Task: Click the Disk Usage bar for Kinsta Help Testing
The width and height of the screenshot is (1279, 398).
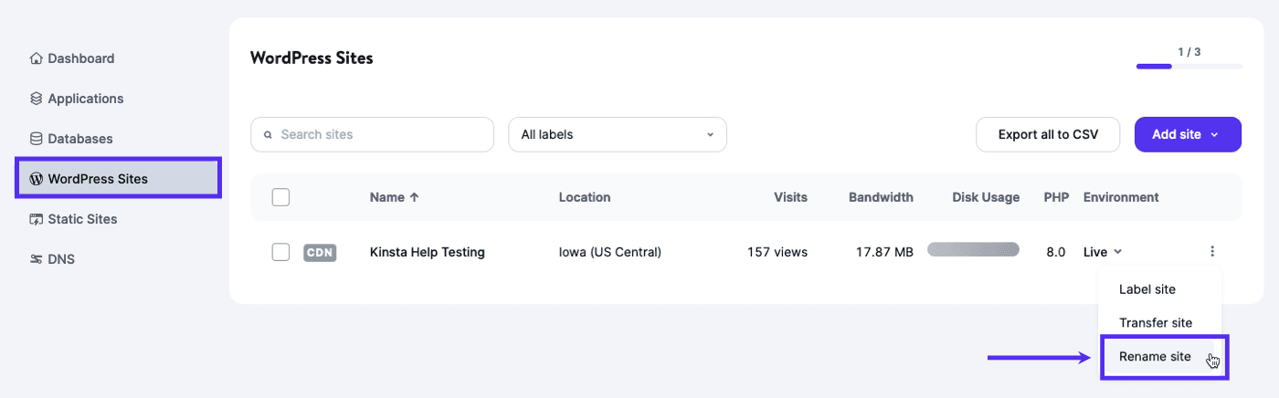Action: (x=973, y=249)
